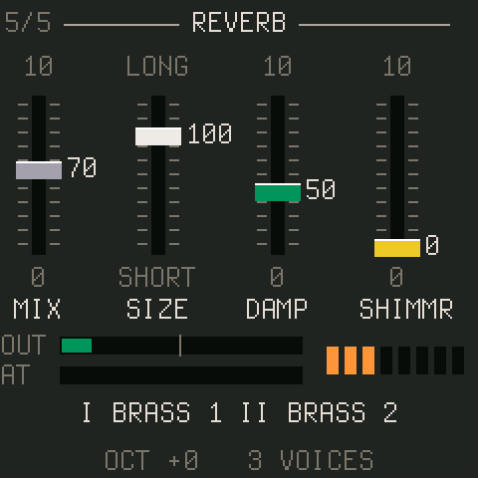
Task: Click the DAMP parameter label
Action: point(277,309)
